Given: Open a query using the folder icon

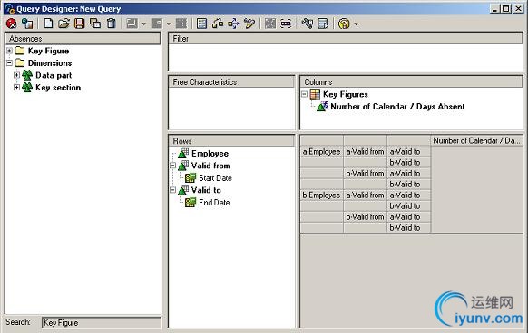Looking at the screenshot, I should tap(64, 24).
